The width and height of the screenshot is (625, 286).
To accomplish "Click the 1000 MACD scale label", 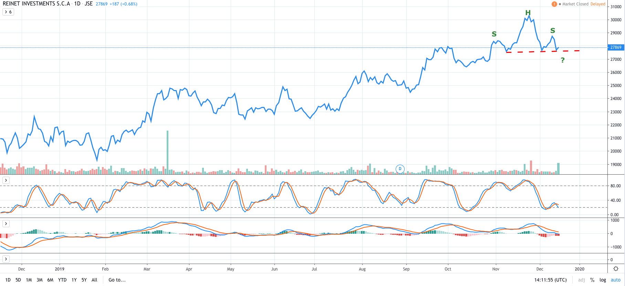I will click(x=615, y=220).
